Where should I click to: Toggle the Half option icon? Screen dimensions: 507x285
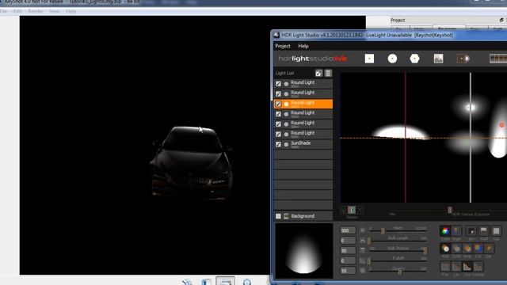[x=484, y=231]
